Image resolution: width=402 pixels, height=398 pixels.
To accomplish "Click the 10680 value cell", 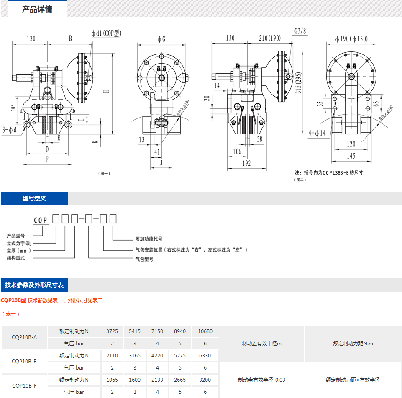I will 205,331.
